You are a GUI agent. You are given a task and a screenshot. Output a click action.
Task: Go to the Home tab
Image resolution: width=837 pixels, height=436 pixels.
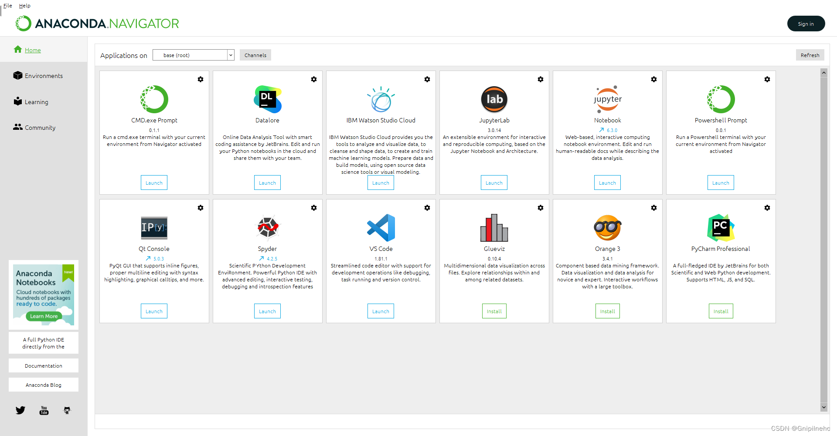pyautogui.click(x=44, y=50)
